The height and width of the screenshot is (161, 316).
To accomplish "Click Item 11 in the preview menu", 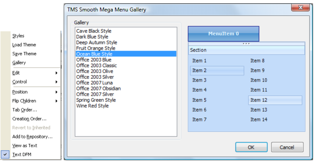I will coord(259,90).
